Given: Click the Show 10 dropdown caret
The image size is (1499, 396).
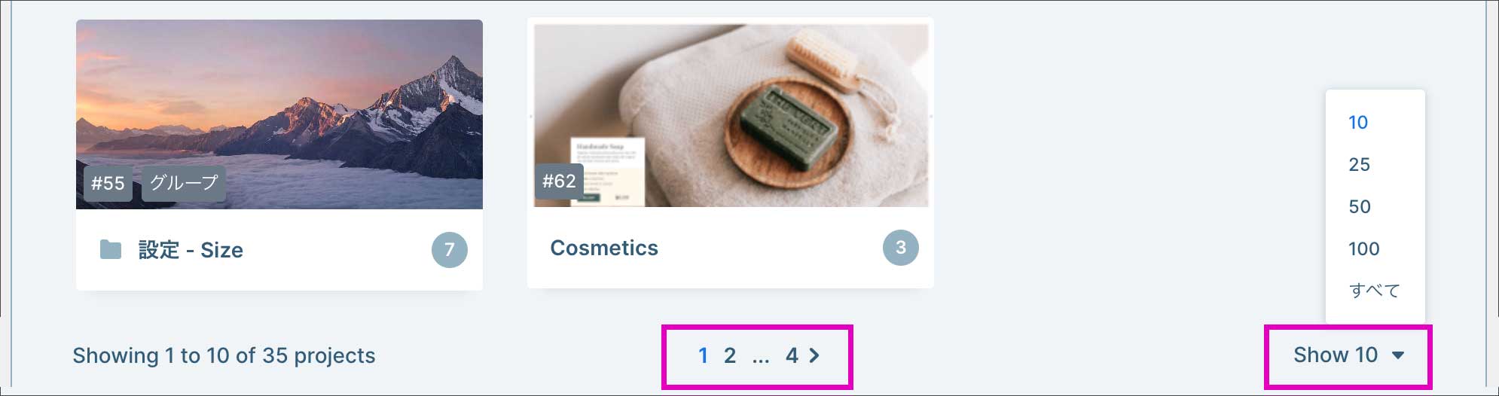Looking at the screenshot, I should click(1398, 355).
